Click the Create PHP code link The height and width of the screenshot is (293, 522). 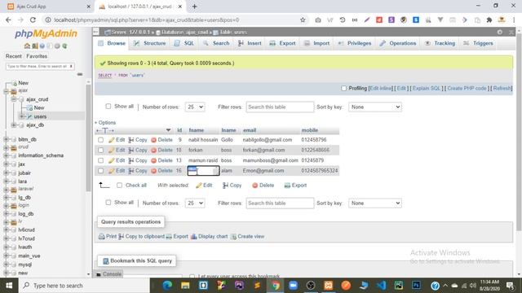467,89
